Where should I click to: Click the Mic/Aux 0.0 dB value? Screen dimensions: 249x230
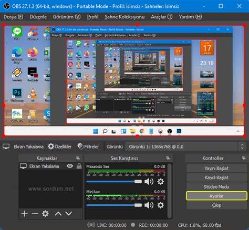pyautogui.click(x=160, y=192)
